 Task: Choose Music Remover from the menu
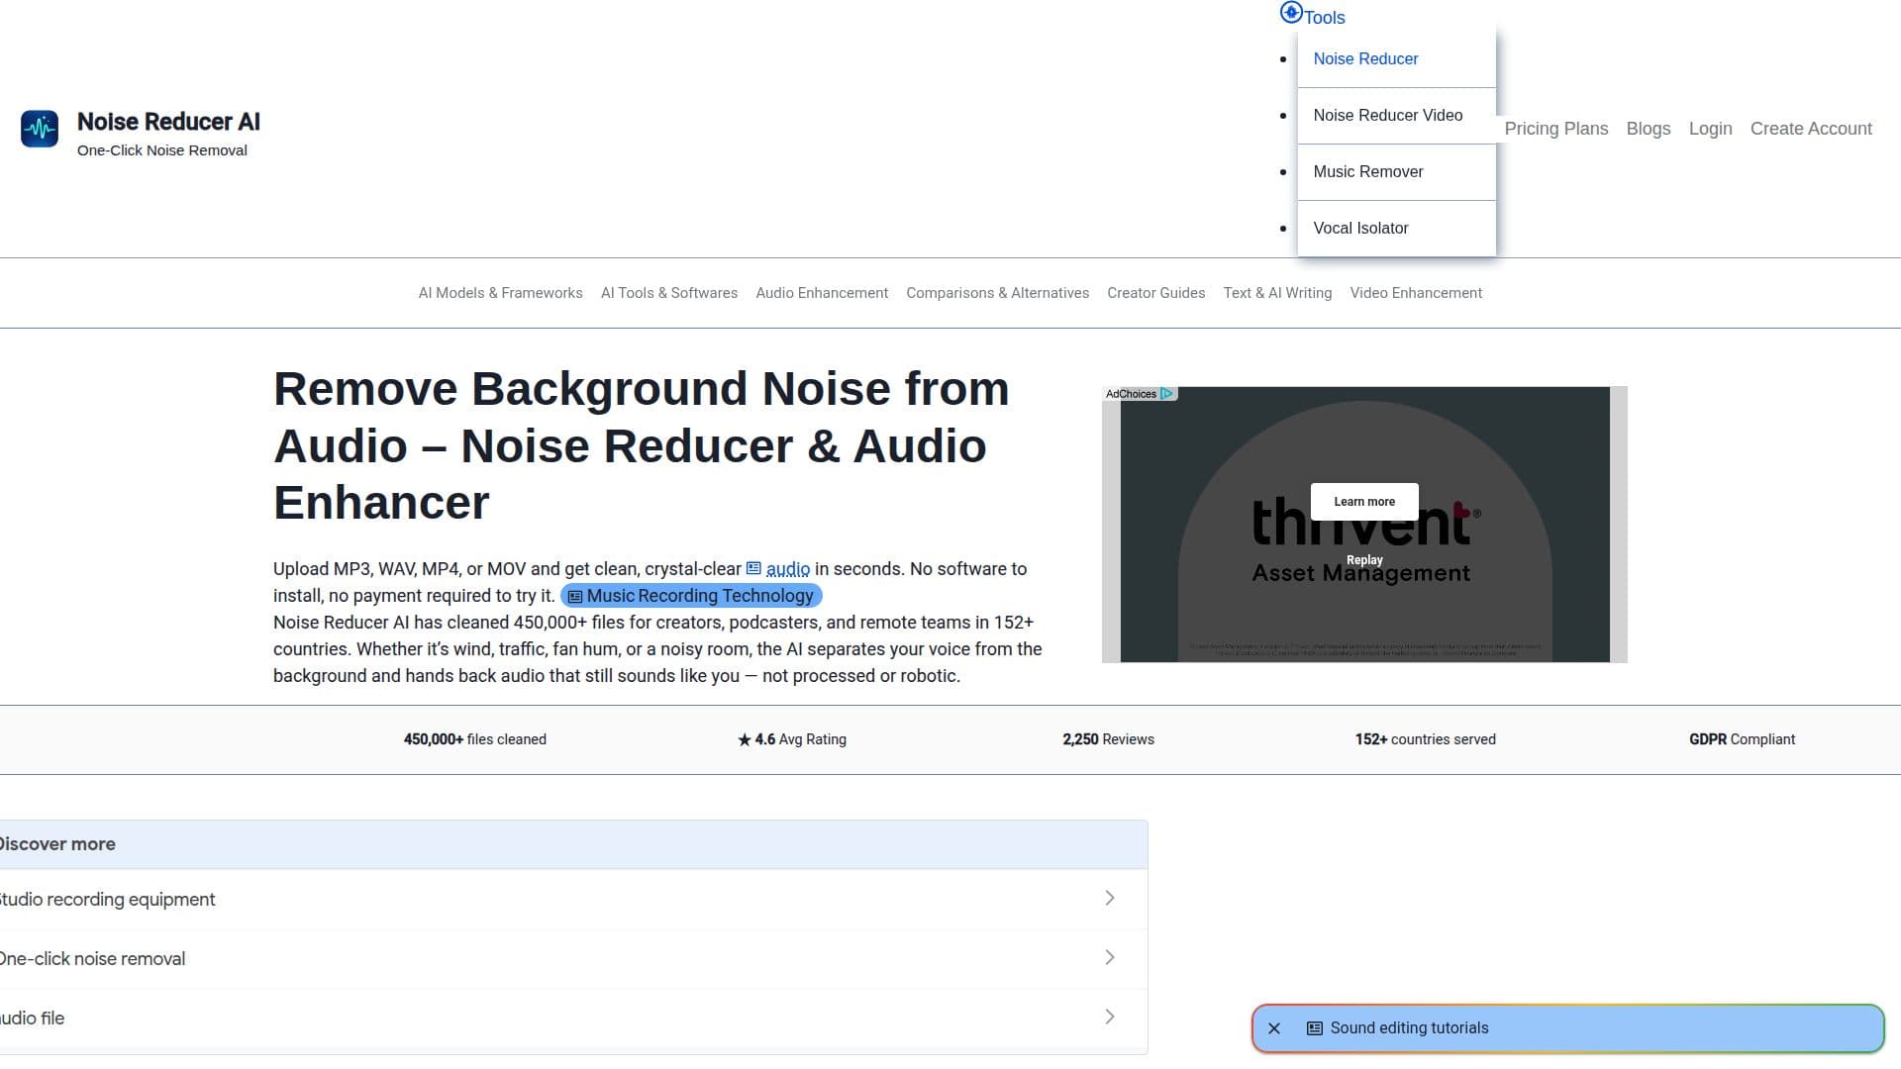point(1396,172)
